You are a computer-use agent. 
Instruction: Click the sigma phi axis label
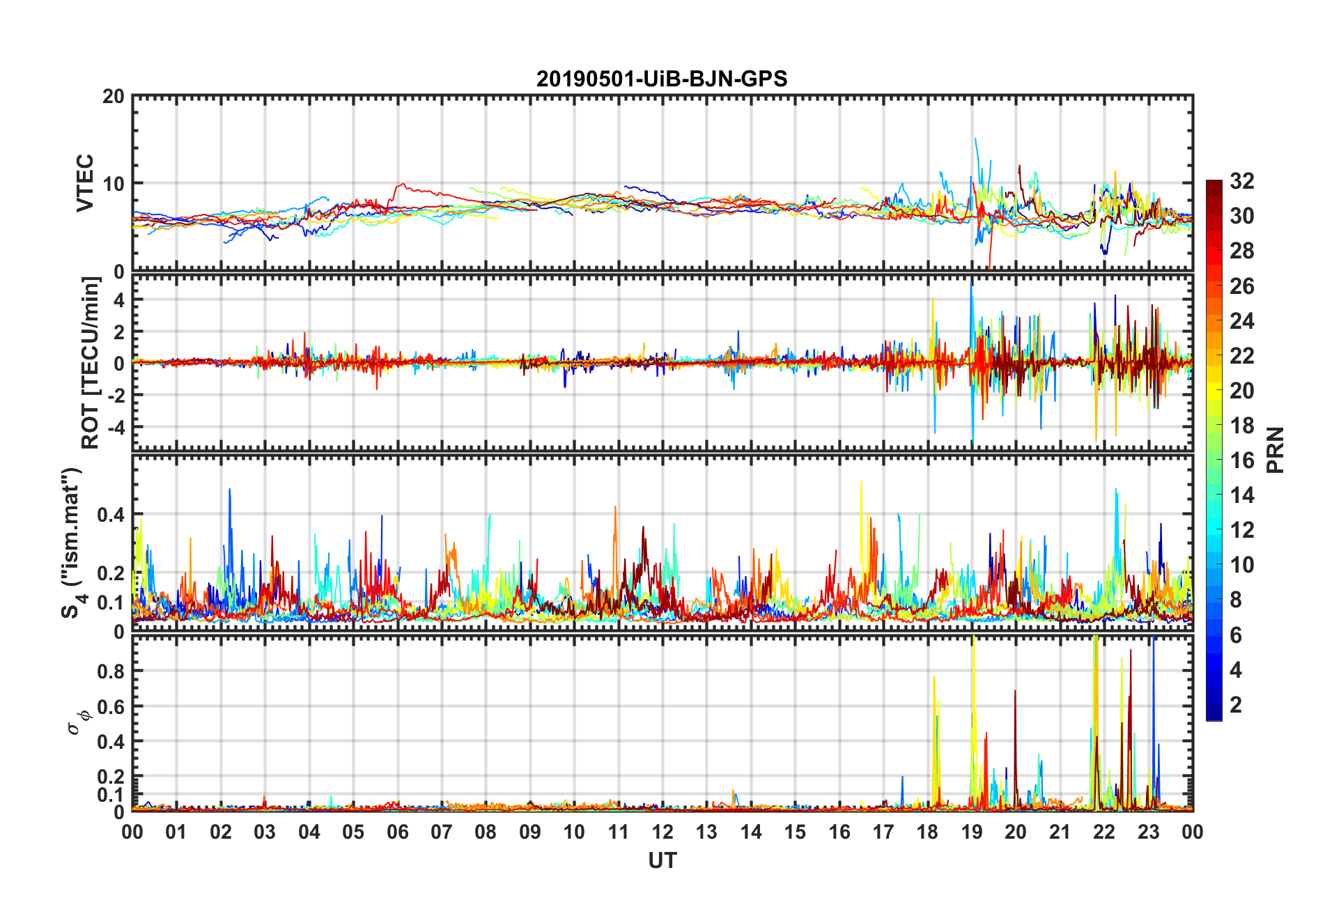coord(78,722)
